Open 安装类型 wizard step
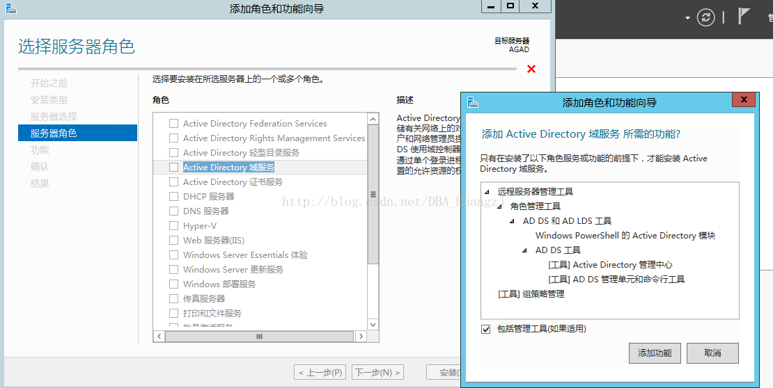The width and height of the screenshot is (773, 388). coord(49,100)
